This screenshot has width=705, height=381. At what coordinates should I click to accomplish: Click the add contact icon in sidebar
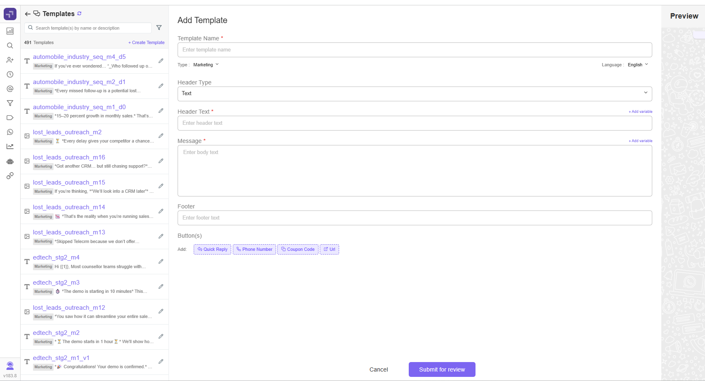click(x=10, y=60)
